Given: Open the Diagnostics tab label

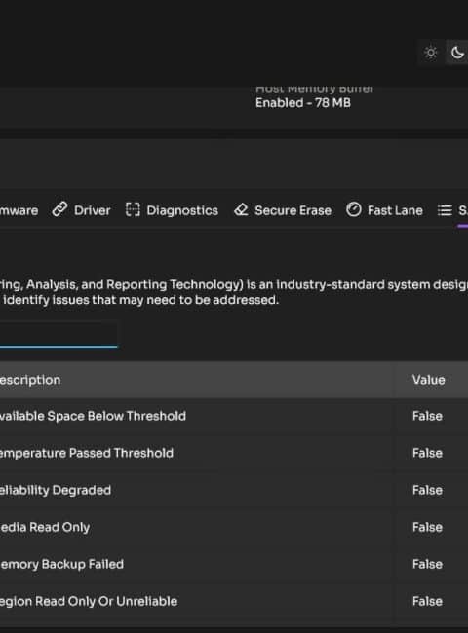Looking at the screenshot, I should pos(182,210).
